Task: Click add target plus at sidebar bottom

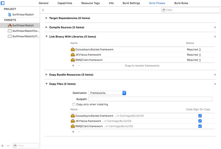Action: 2,146
